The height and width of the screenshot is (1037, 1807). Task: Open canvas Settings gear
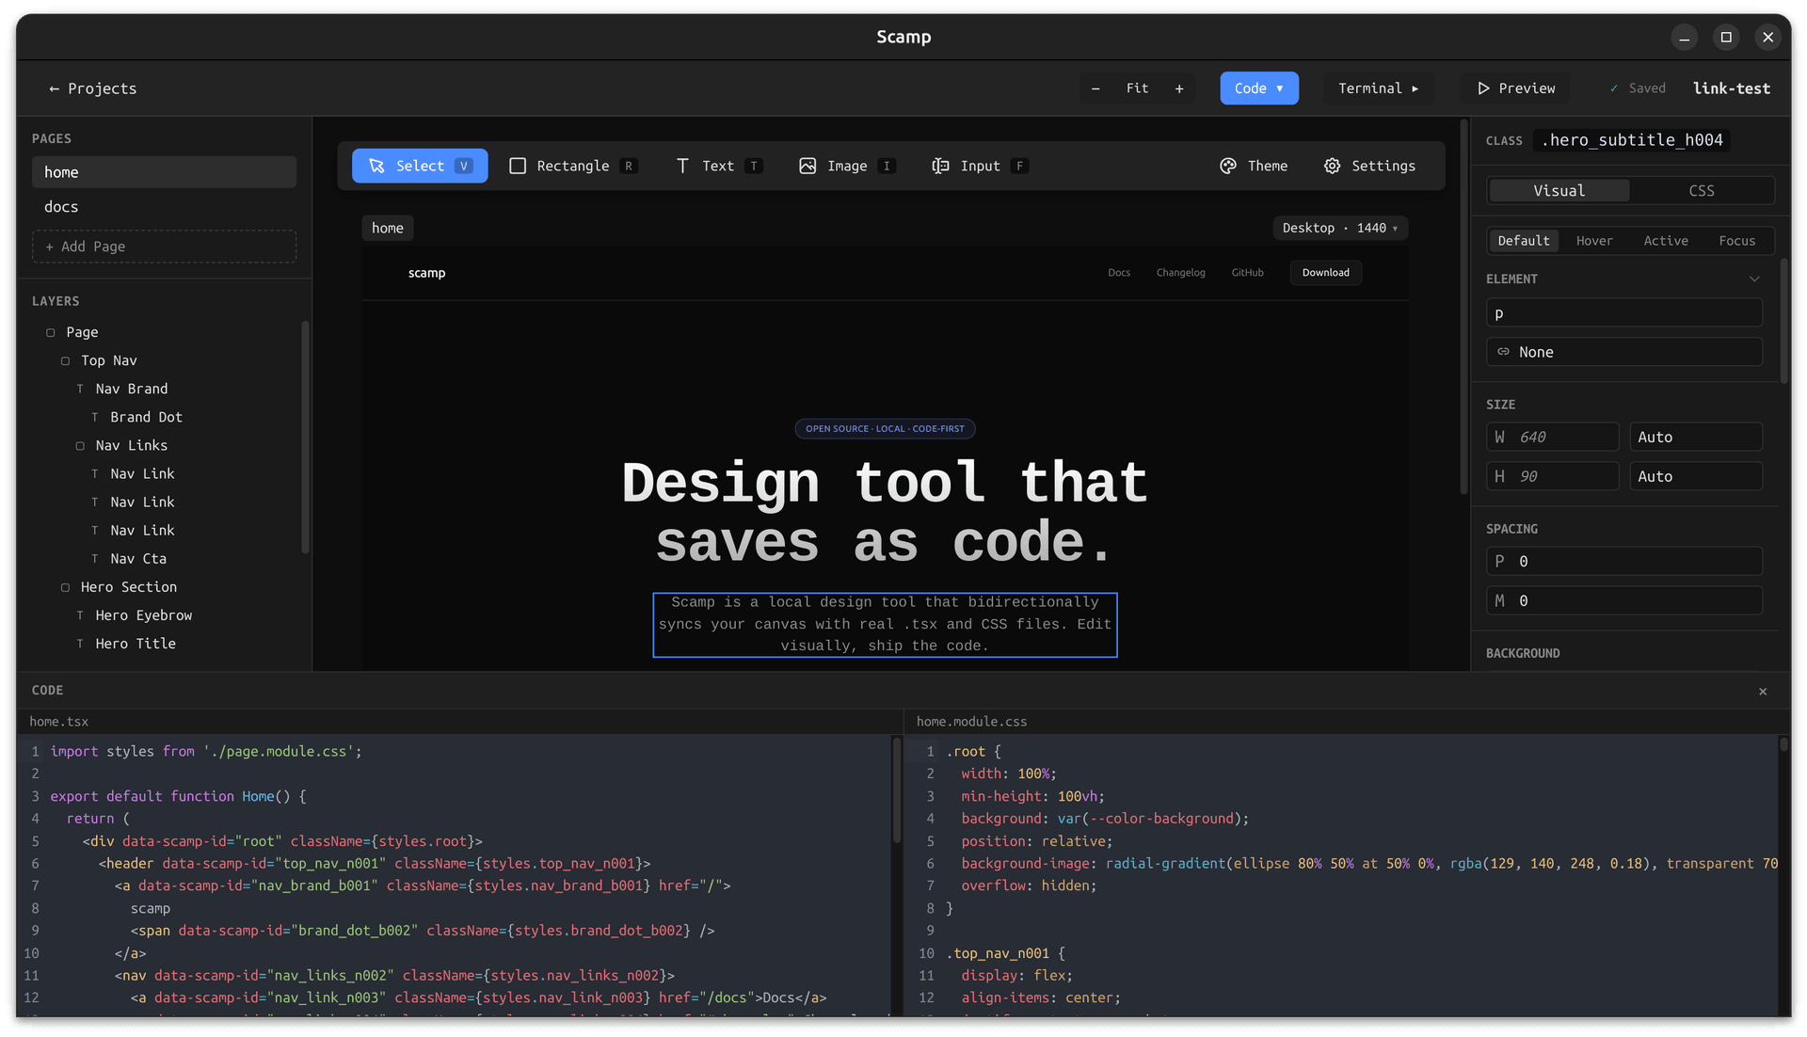click(1370, 166)
